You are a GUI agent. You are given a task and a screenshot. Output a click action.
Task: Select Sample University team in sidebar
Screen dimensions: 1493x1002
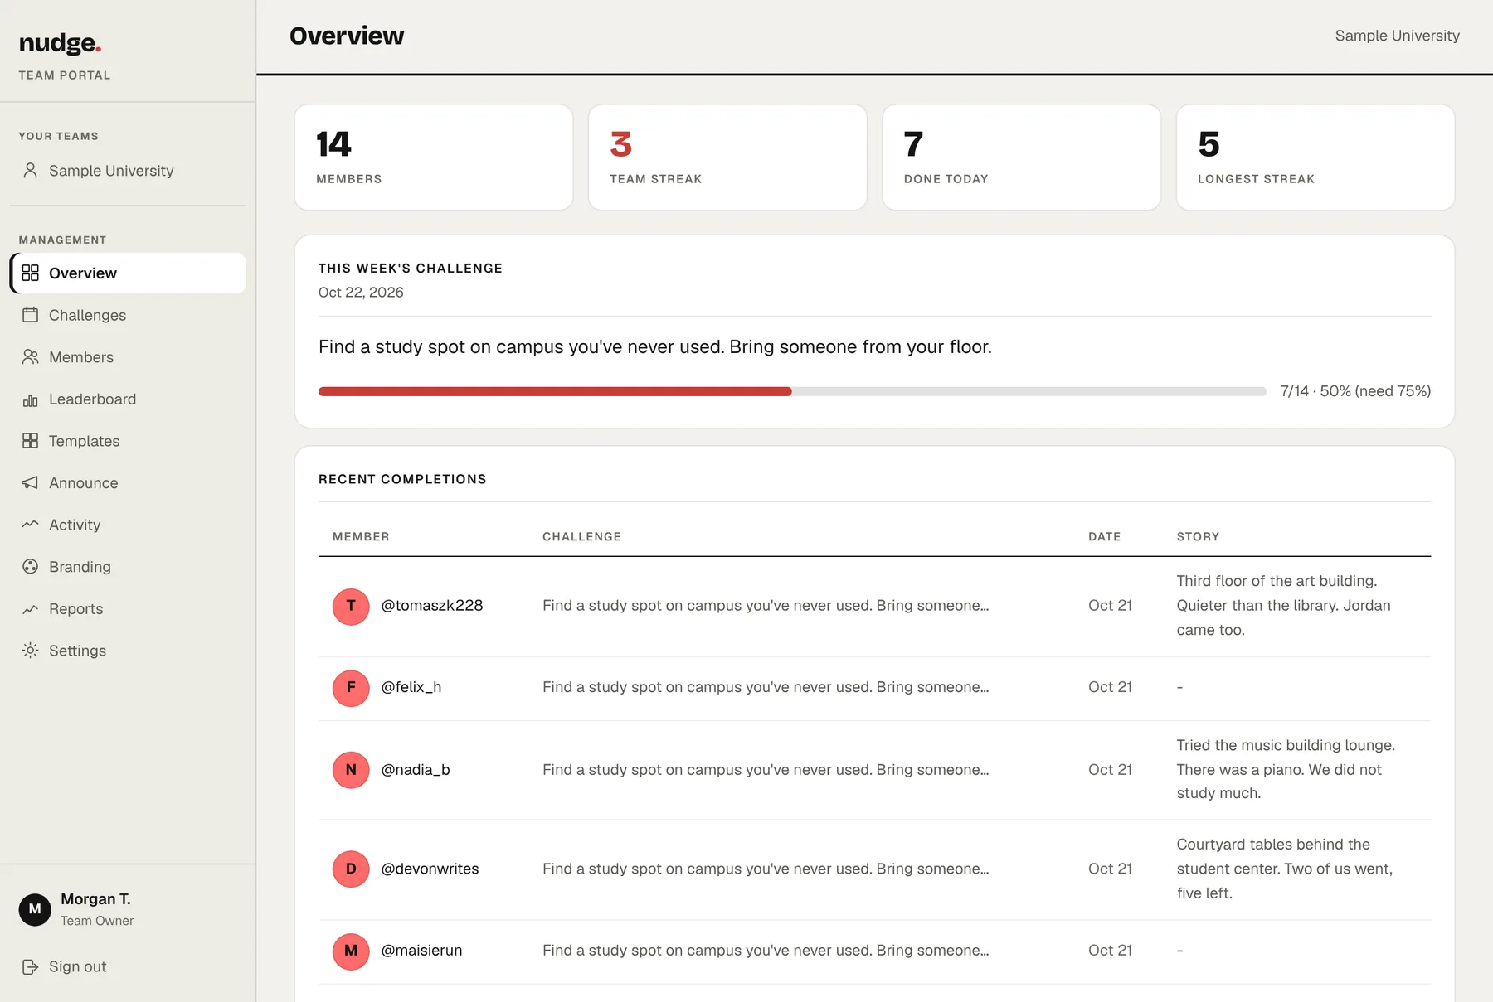tap(128, 171)
